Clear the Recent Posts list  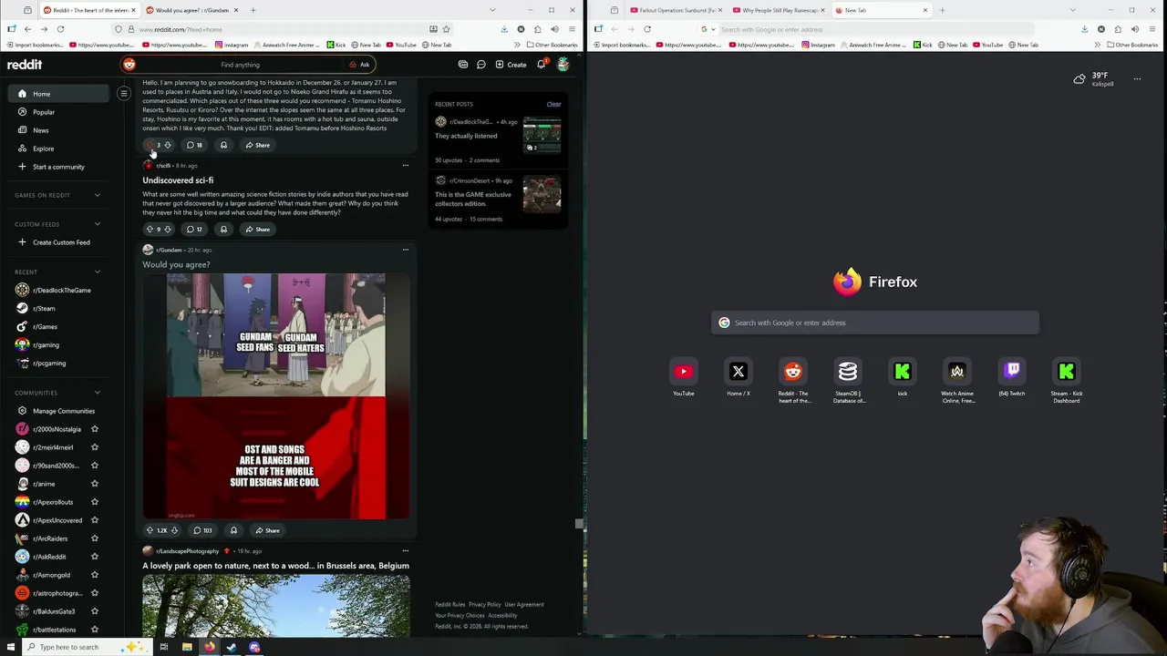click(x=553, y=104)
